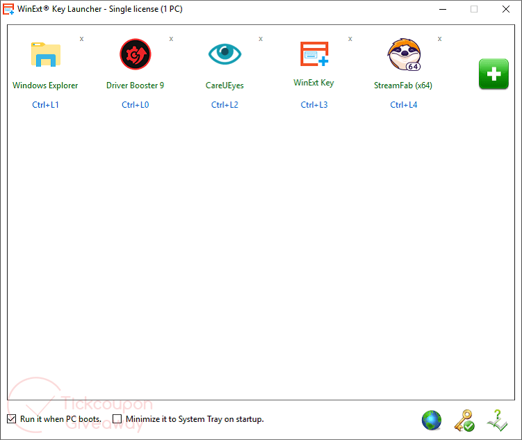Screen dimensions: 522x440
Task: Open the StreamFab (x64) sloth icon
Action: pos(404,54)
